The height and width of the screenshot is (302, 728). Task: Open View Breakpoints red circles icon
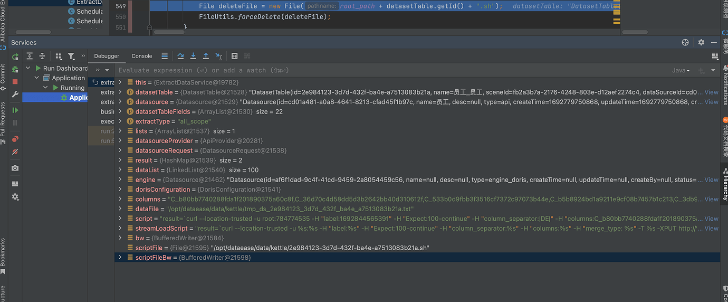tap(15, 139)
